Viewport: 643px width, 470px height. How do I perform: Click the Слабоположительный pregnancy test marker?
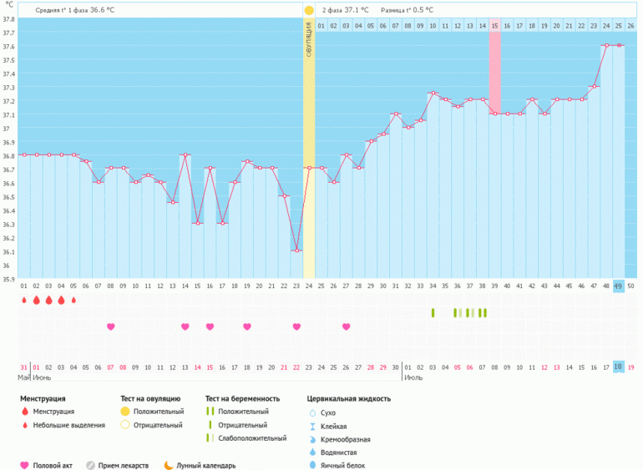(x=212, y=438)
